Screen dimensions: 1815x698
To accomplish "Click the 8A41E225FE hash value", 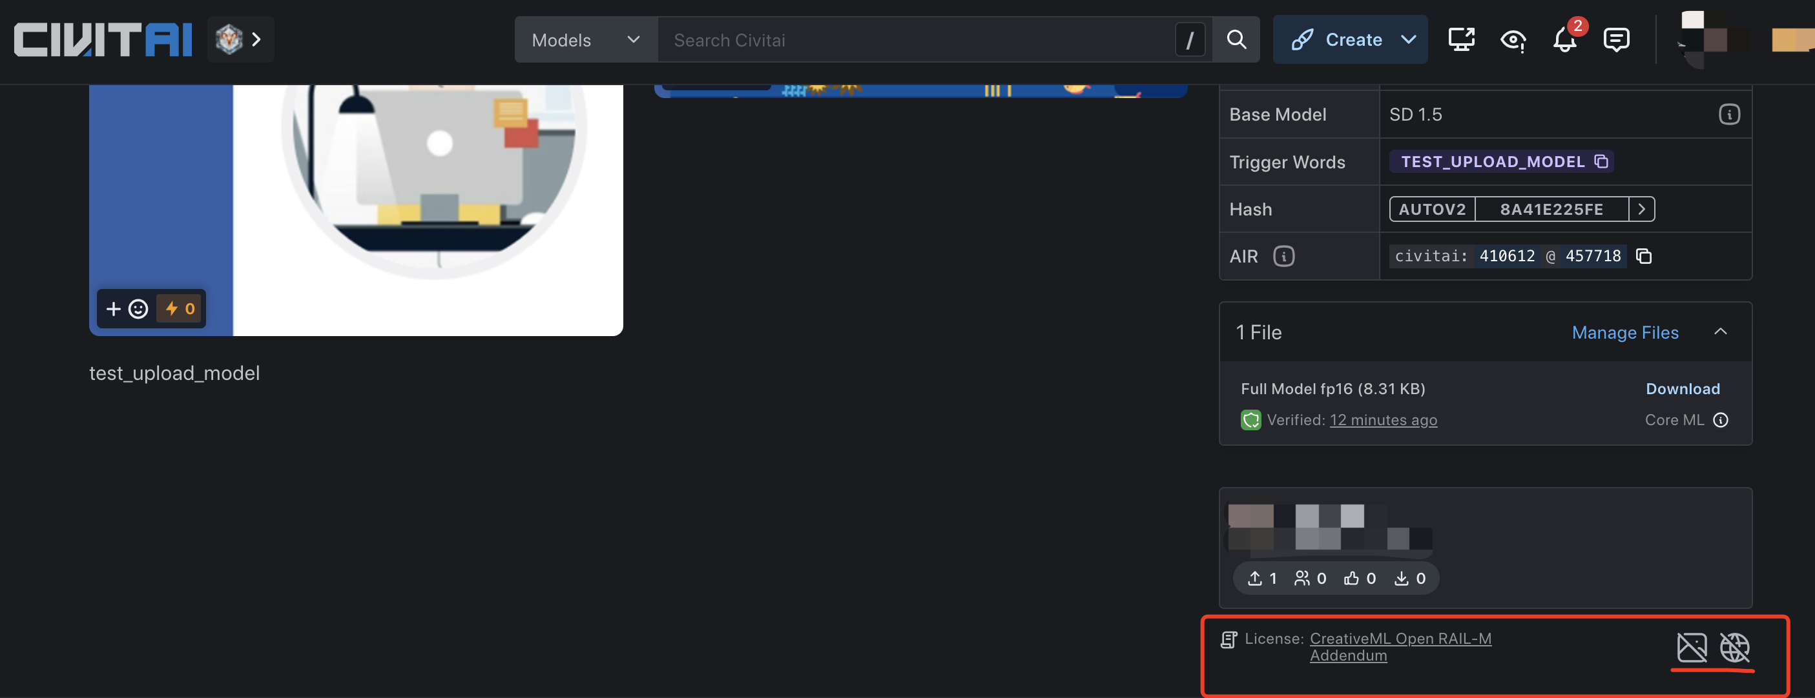I will pos(1551,209).
